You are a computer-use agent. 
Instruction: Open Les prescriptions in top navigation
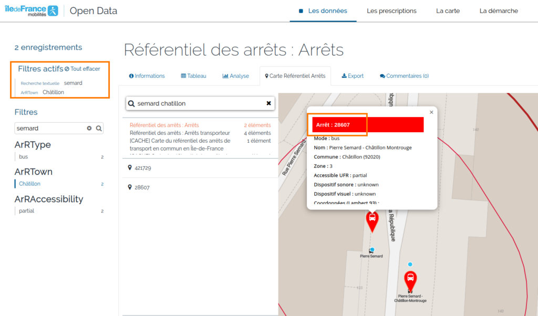coord(391,11)
